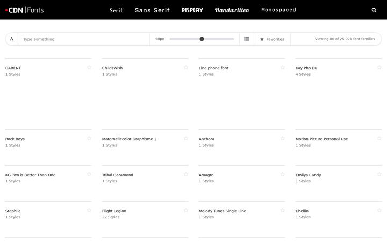Mark Anchora font with favorite star
The height and width of the screenshot is (242, 387).
pyautogui.click(x=283, y=139)
